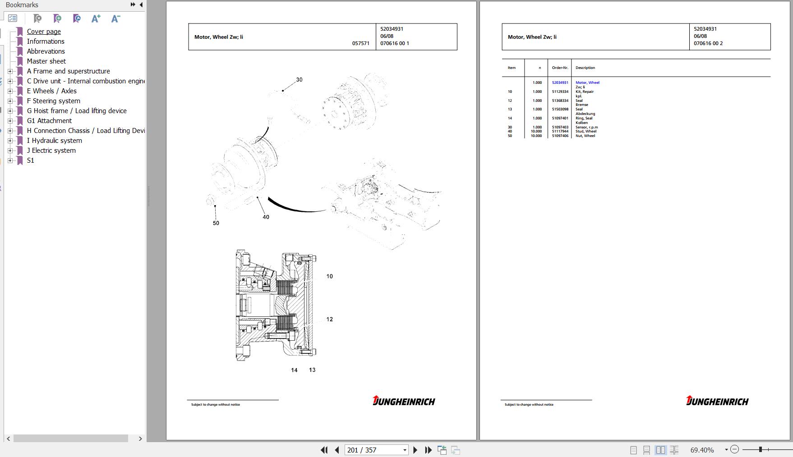Expand C Drive unit bookmark node
Screen dimensions: 793x457
tap(10, 81)
